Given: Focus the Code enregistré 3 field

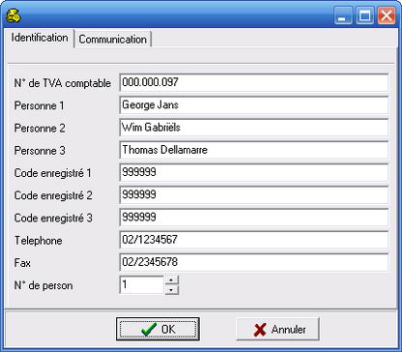Looking at the screenshot, I should 254,218.
